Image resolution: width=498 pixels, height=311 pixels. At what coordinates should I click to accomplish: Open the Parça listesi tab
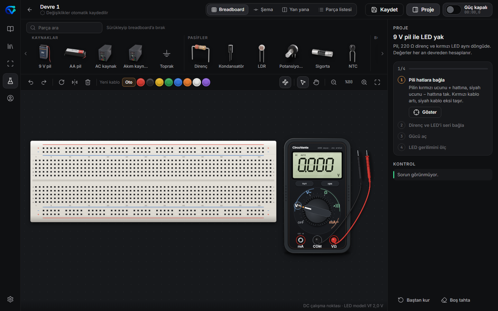[335, 10]
